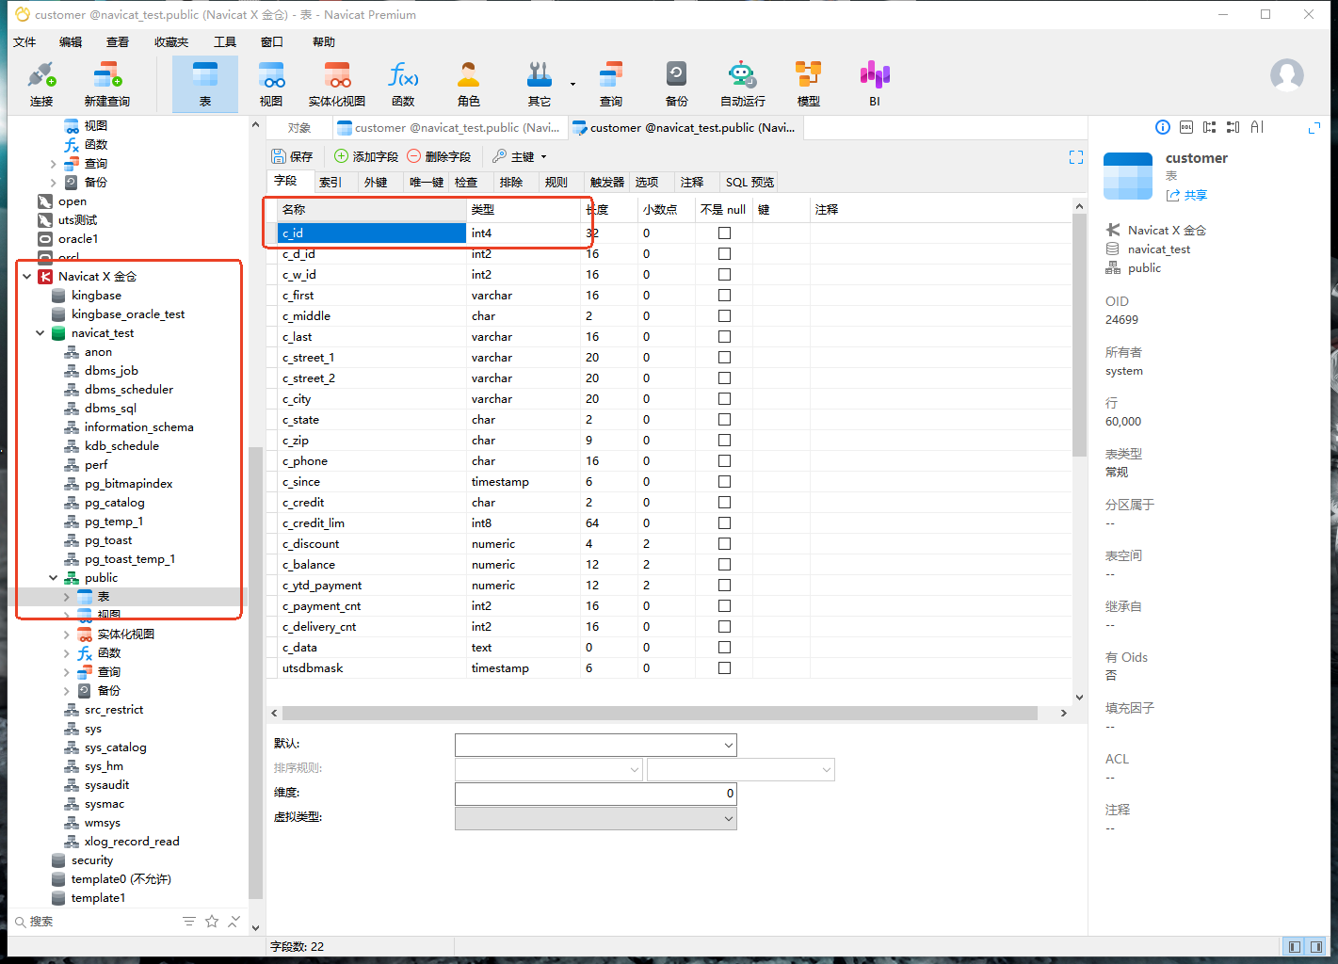Click the star favorites icon below tree
1338x964 pixels.
pos(212,922)
